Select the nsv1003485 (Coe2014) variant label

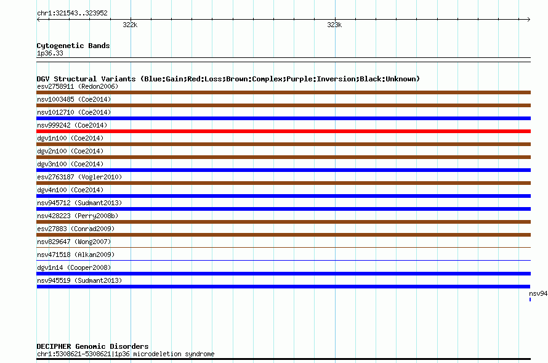[74, 99]
